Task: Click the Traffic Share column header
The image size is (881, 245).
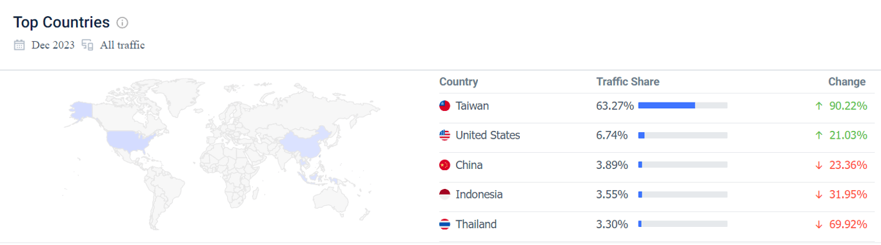Action: pos(628,82)
